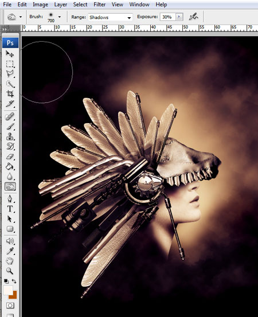Select the Slice tool

(10, 104)
